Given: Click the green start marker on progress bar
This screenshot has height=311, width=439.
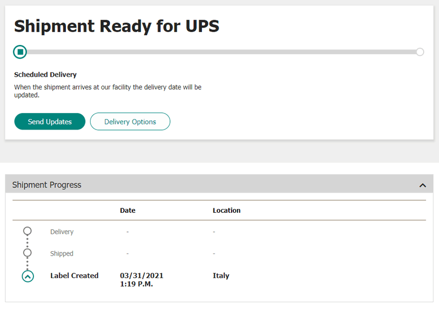Looking at the screenshot, I should click(x=20, y=52).
